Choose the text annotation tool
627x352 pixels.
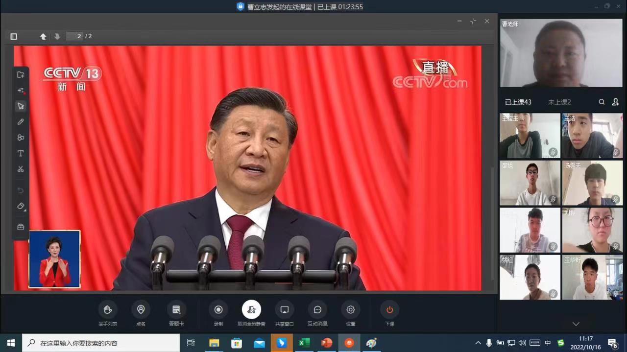click(21, 153)
